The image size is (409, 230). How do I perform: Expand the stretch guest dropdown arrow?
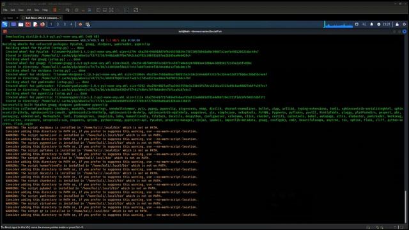[x=141, y=10]
